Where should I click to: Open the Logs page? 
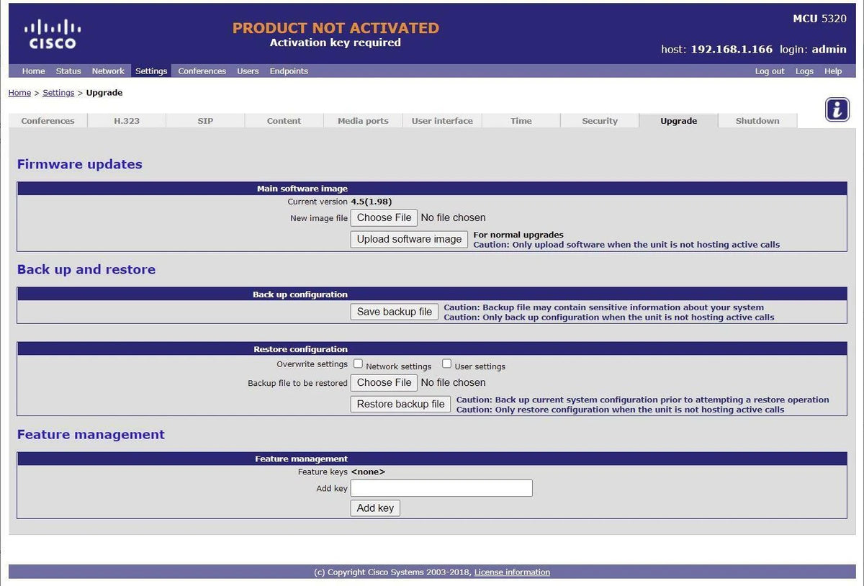804,71
